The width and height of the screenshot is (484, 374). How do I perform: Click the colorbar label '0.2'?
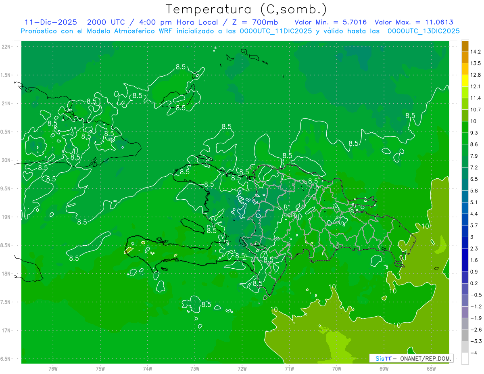pos(474,283)
